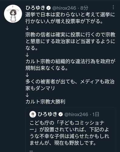The width and height of the screenshot is (120, 152).
Task: Expand the truncated quoted tweet via the ellipsis
Action: coord(31,150)
